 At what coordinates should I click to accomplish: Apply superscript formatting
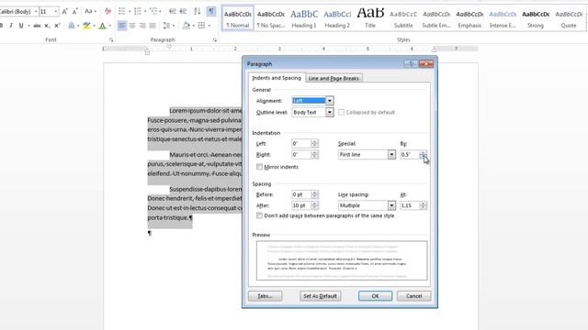[x=57, y=26]
